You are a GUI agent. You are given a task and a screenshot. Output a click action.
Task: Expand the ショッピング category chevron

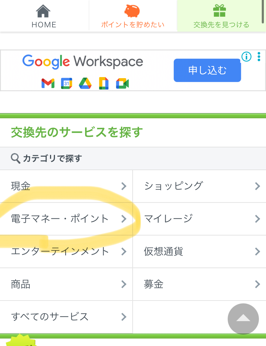pos(257,186)
